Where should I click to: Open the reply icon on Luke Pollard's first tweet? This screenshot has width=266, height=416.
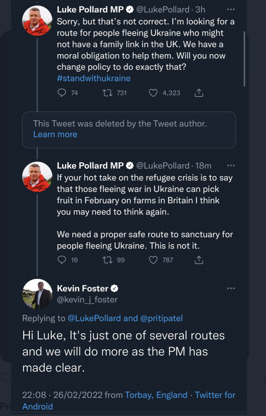(61, 93)
